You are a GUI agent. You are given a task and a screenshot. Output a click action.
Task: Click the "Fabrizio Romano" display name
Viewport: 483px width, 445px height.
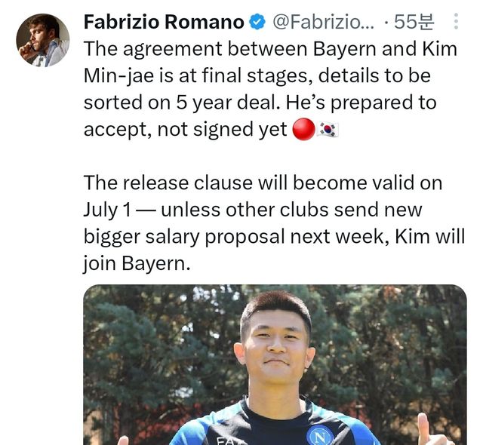click(x=163, y=22)
